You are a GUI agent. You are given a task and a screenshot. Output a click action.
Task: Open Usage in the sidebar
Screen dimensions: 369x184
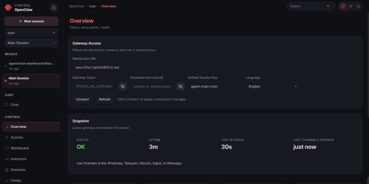(x=31, y=180)
